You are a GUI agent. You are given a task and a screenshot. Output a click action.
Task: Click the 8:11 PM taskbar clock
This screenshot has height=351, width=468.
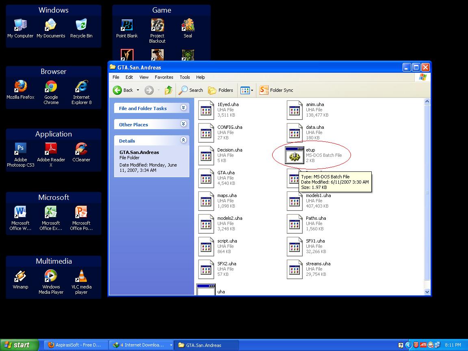coord(453,345)
